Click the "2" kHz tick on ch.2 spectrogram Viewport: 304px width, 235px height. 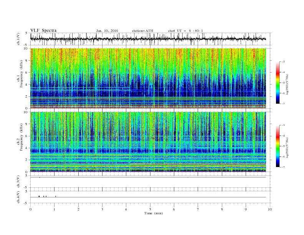pos(26,160)
